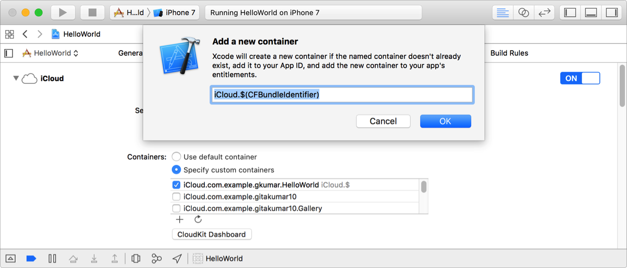Switch to the Build Rules tab
Viewport: 627px width, 268px height.
point(509,53)
